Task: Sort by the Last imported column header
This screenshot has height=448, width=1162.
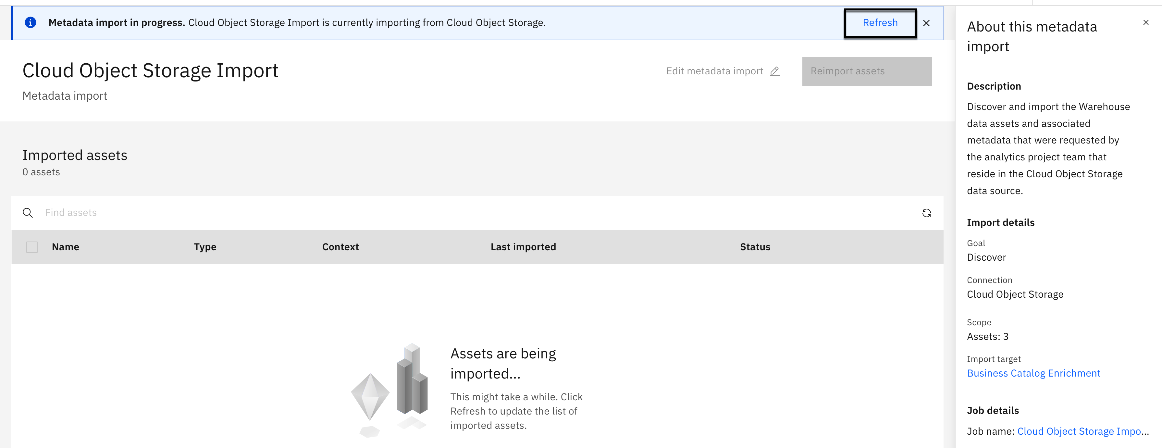Action: coord(523,247)
